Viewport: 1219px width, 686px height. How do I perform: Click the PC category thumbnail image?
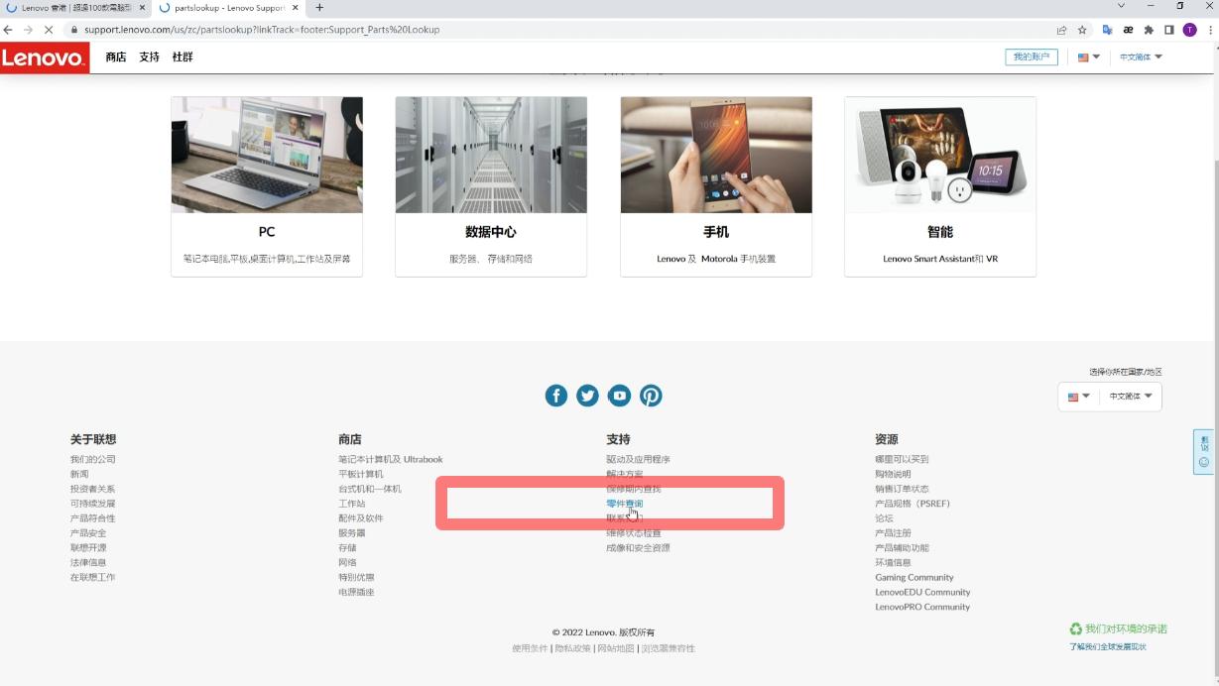pyautogui.click(x=266, y=155)
